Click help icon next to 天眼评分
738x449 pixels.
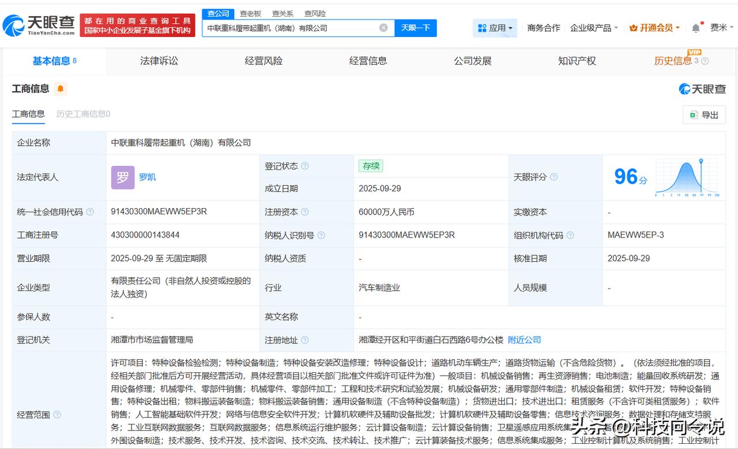(x=553, y=177)
